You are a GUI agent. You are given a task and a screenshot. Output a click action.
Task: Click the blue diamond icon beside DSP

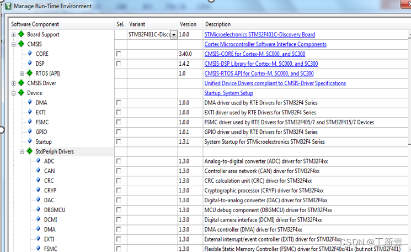pos(30,63)
